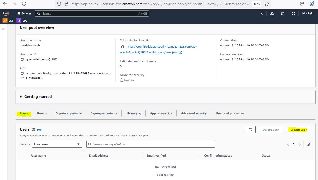
Task: Copy the user pool ARN
Action: [x=22, y=73]
